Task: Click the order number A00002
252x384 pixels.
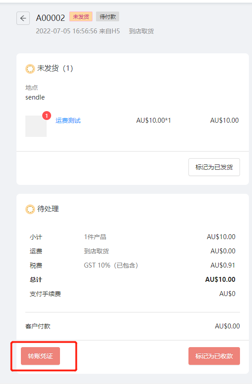Action: coord(51,18)
